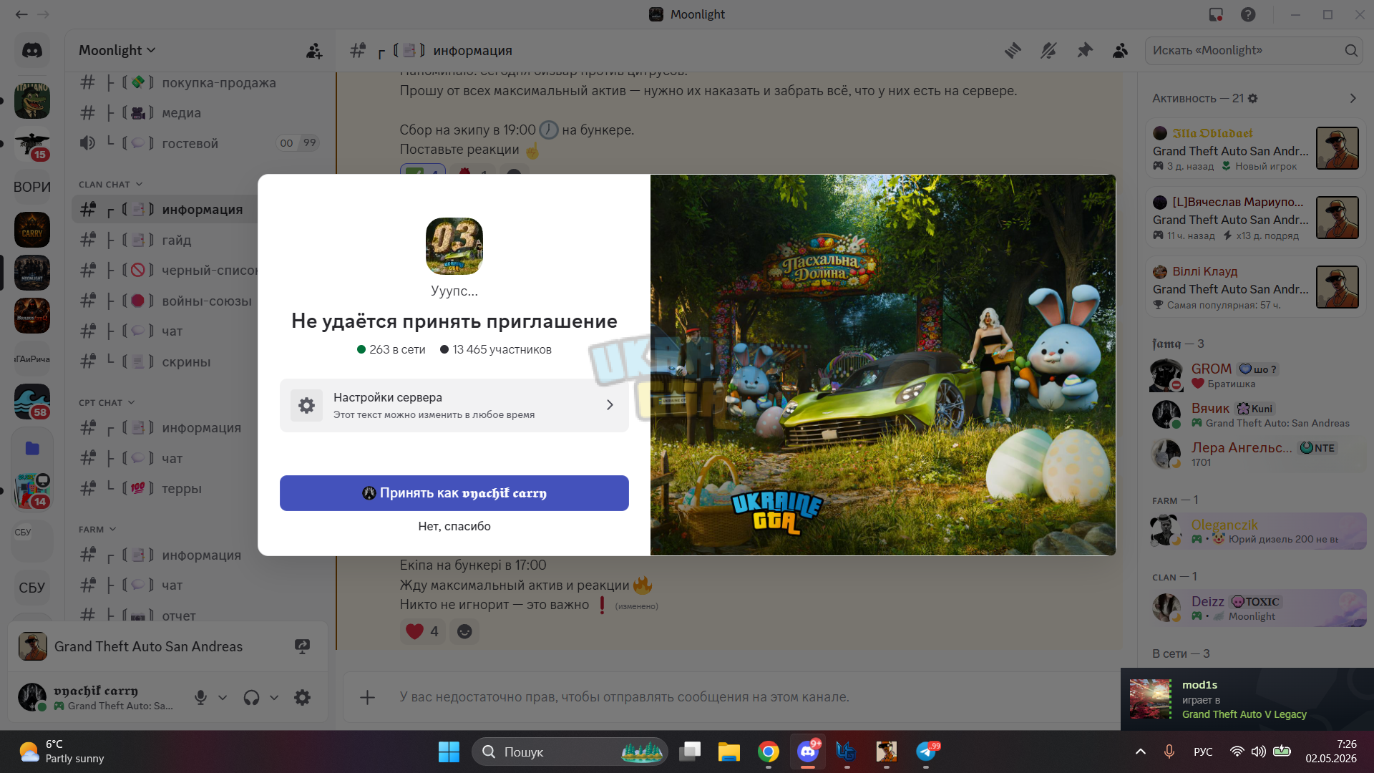The image size is (1374, 773).
Task: Open the Moonlight server menu
Action: pos(117,51)
